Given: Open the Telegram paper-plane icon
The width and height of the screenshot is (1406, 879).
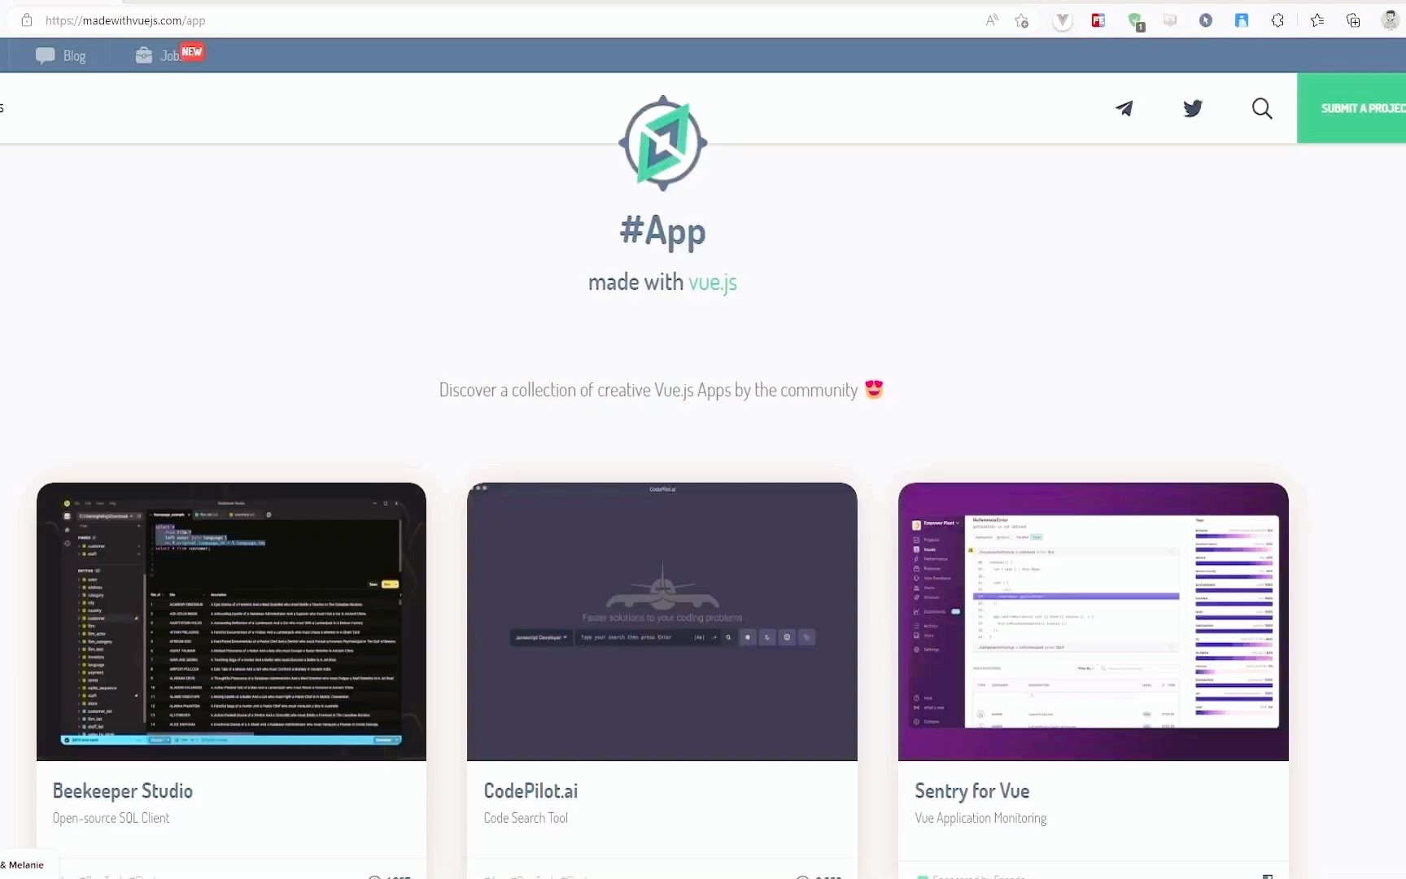Looking at the screenshot, I should coord(1124,108).
